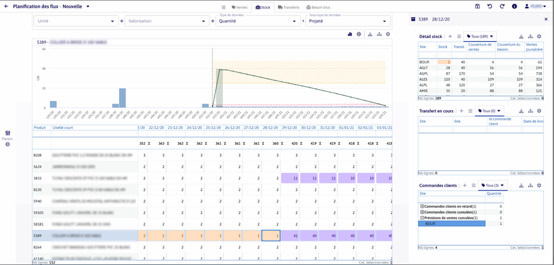The height and width of the screenshot is (265, 554).
Task: Click the archive box icon beside 5389
Action: pos(413,19)
